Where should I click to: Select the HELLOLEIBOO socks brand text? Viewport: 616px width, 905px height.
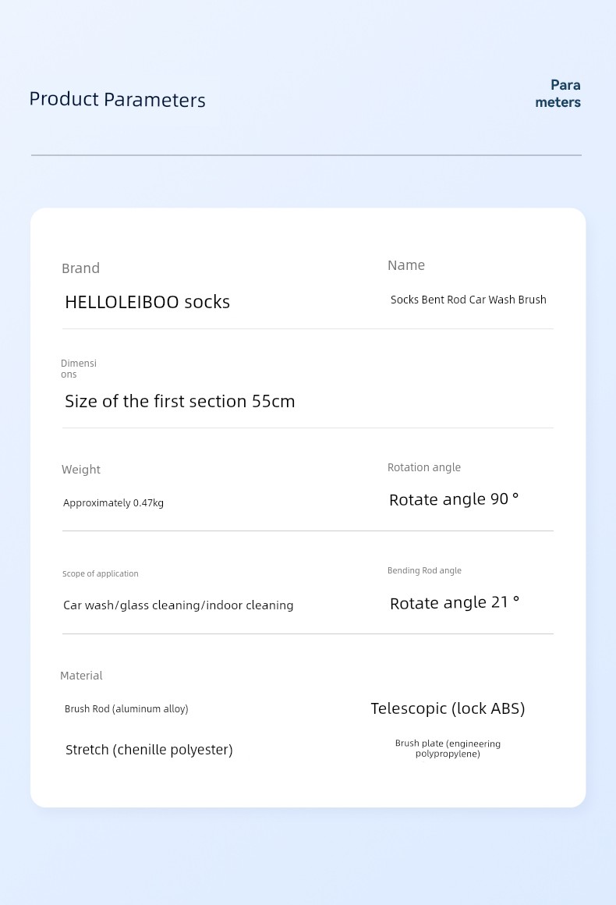coord(147,302)
